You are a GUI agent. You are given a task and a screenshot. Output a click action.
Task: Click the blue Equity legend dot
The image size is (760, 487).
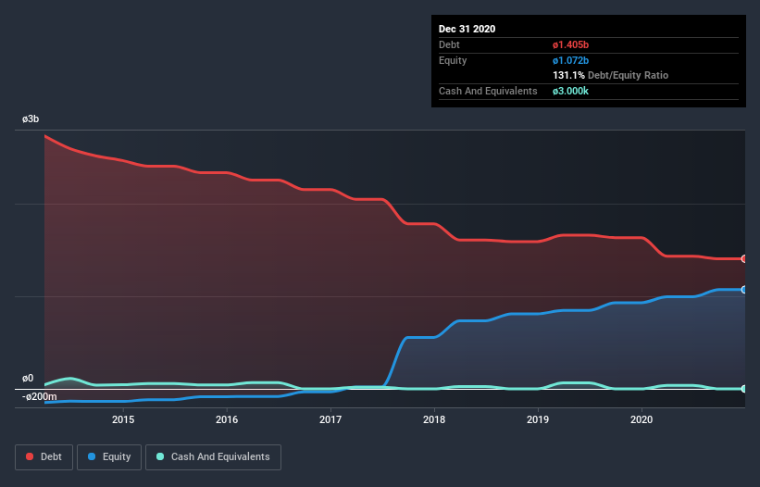92,457
